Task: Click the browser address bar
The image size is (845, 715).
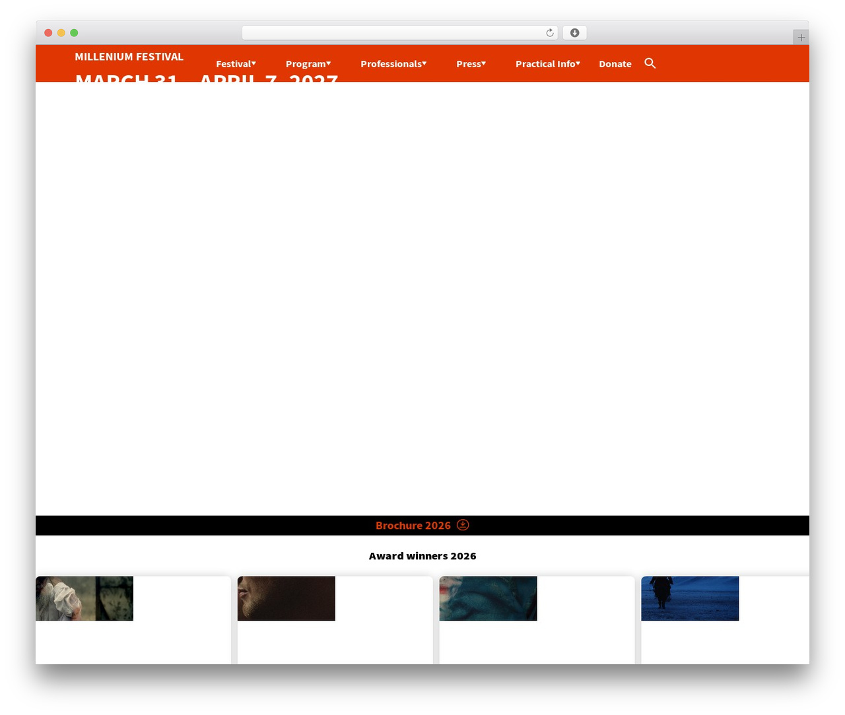Action: 399,33
